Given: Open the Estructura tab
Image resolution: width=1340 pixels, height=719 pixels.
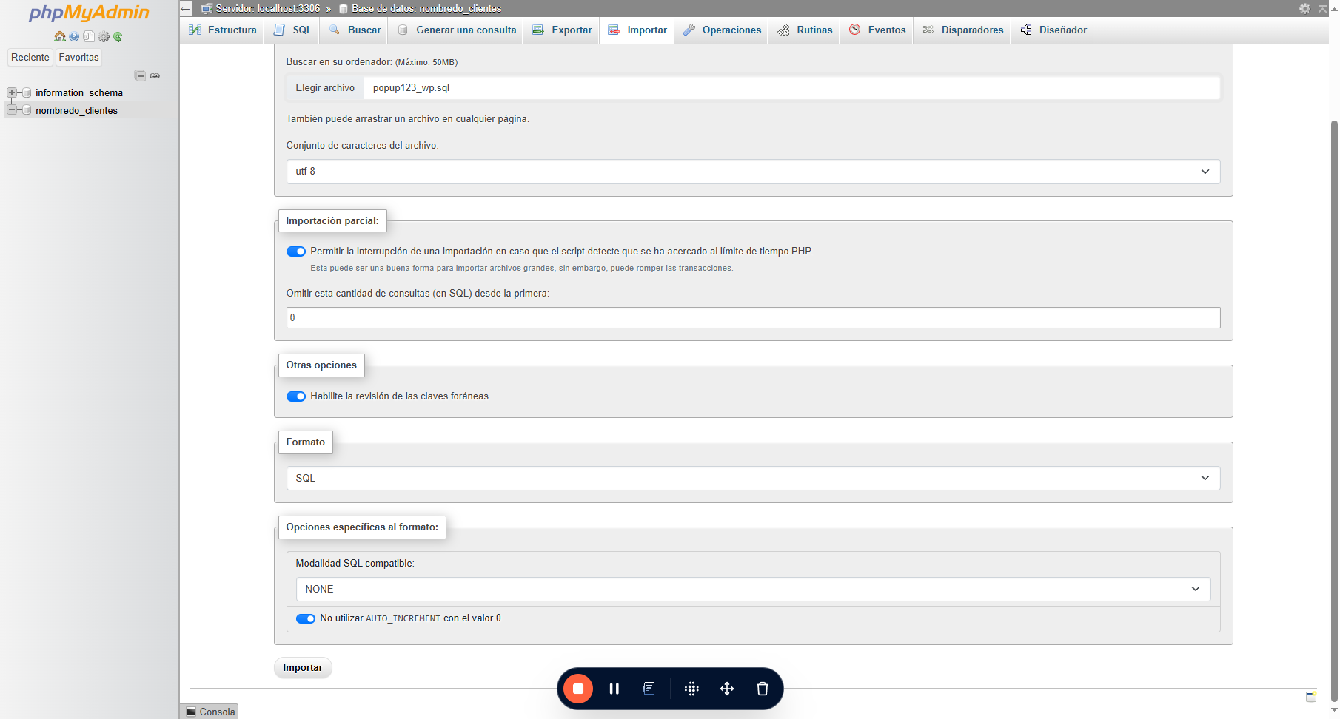Looking at the screenshot, I should point(222,30).
